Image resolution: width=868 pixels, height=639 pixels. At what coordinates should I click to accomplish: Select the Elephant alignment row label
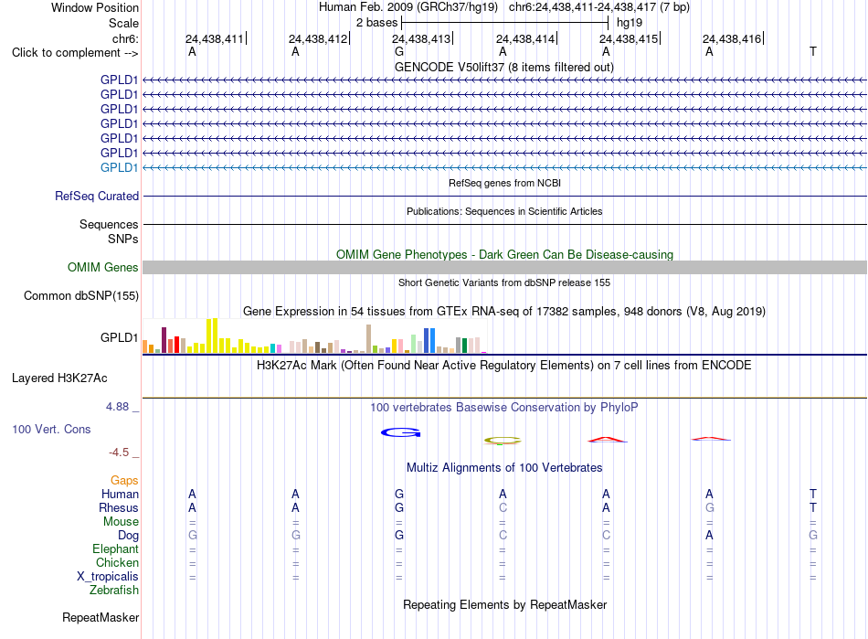(115, 548)
